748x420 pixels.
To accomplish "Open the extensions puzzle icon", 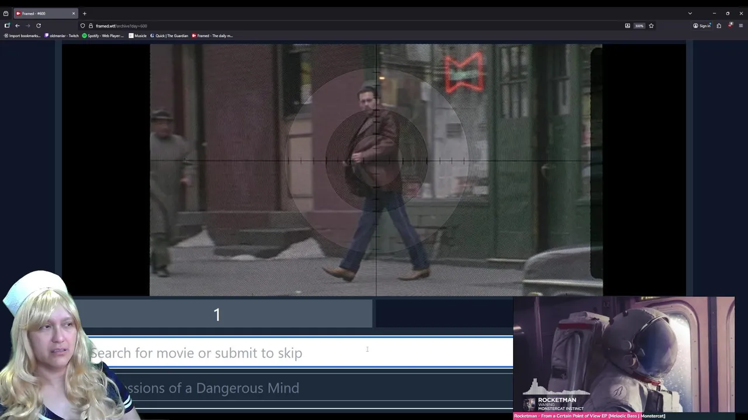I will click(x=719, y=26).
